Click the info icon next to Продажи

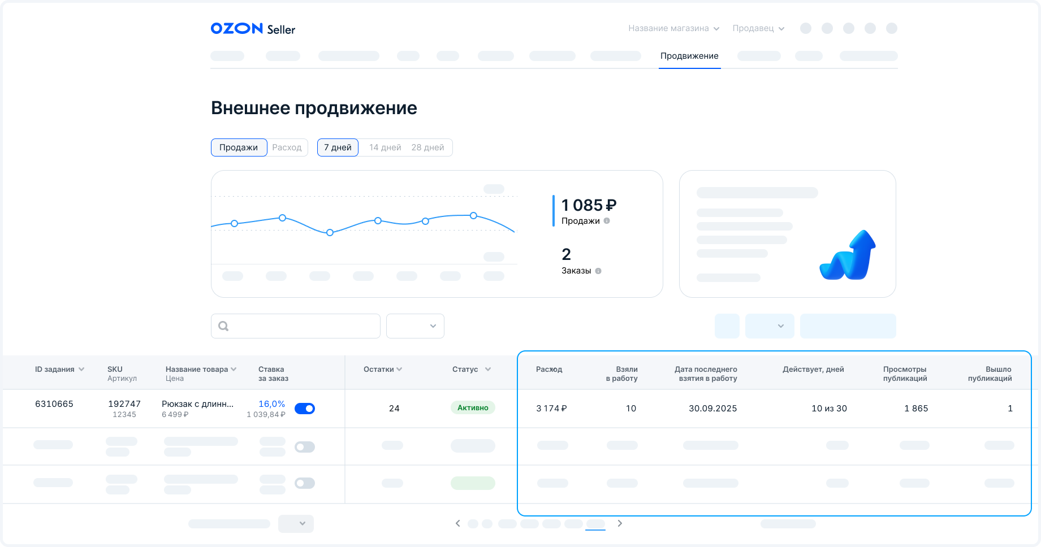pos(607,221)
